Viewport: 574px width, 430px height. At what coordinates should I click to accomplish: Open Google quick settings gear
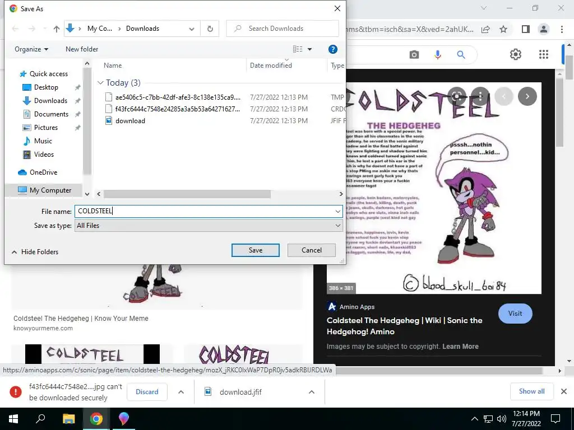pyautogui.click(x=516, y=54)
